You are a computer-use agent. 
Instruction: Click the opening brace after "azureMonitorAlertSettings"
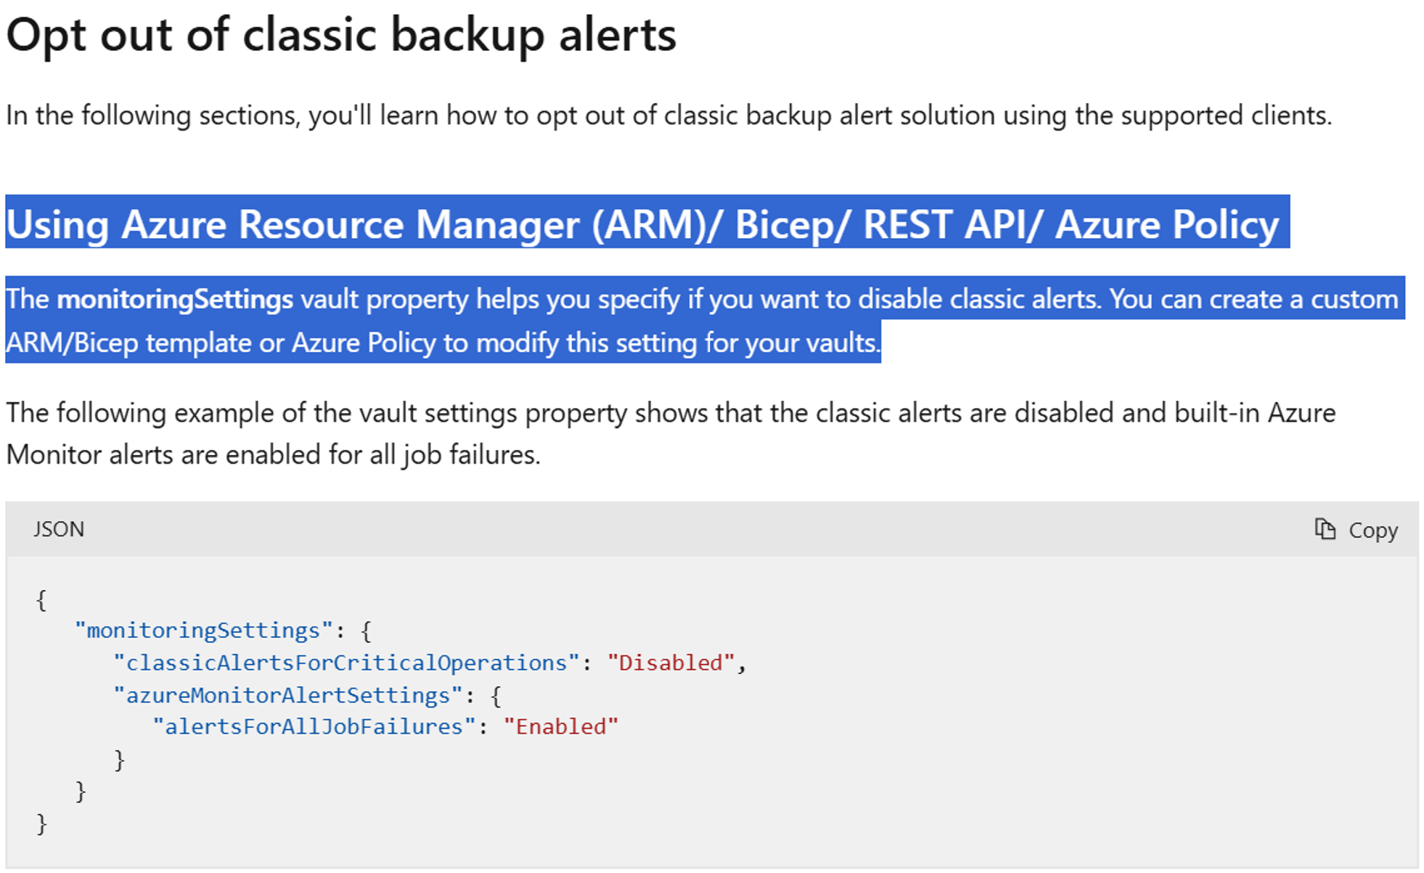(496, 696)
